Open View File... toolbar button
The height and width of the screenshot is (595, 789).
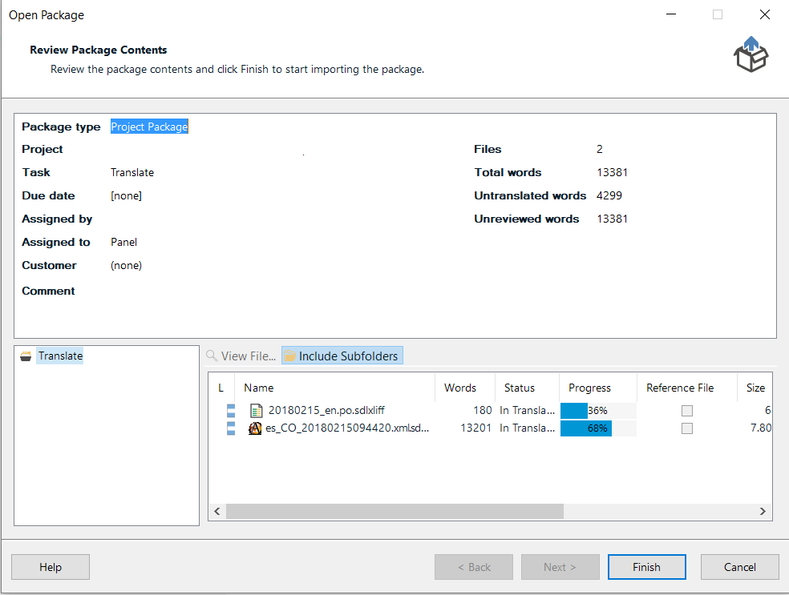[241, 356]
